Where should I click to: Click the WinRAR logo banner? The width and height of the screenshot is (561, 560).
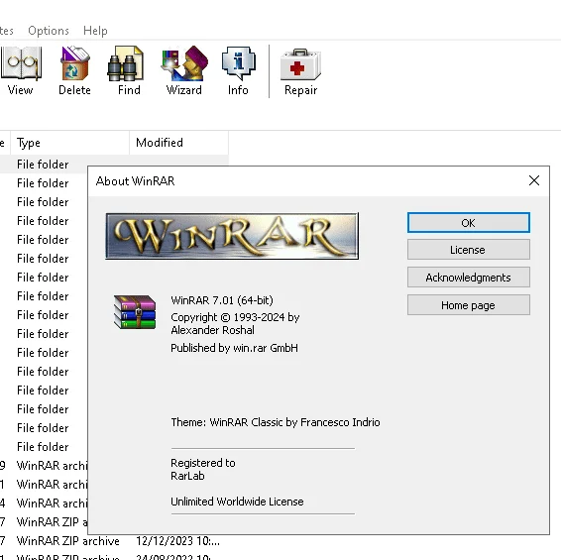pyautogui.click(x=232, y=236)
